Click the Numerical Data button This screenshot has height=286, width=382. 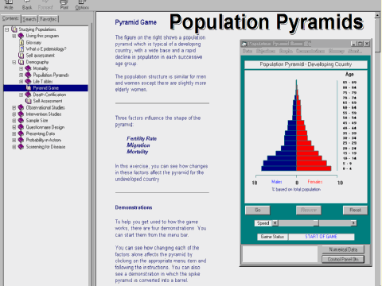pyautogui.click(x=343, y=249)
